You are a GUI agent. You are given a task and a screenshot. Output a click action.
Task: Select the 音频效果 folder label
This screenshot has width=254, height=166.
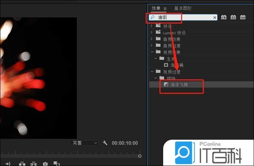pyautogui.click(x=172, y=39)
